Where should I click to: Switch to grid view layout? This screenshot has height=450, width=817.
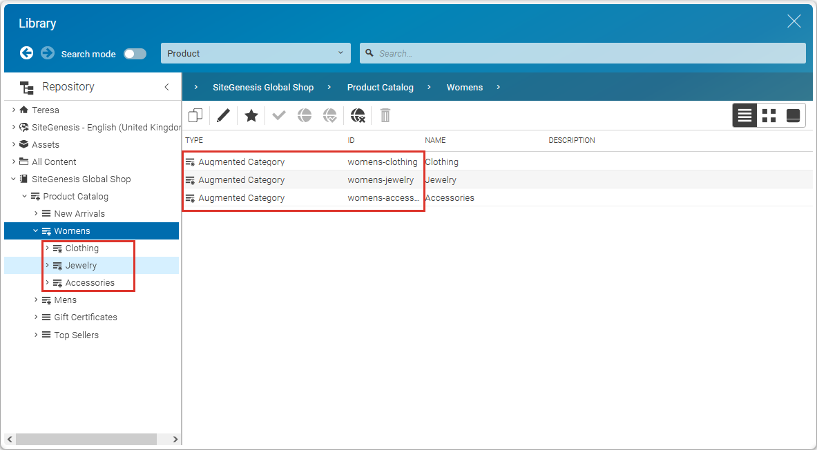769,115
